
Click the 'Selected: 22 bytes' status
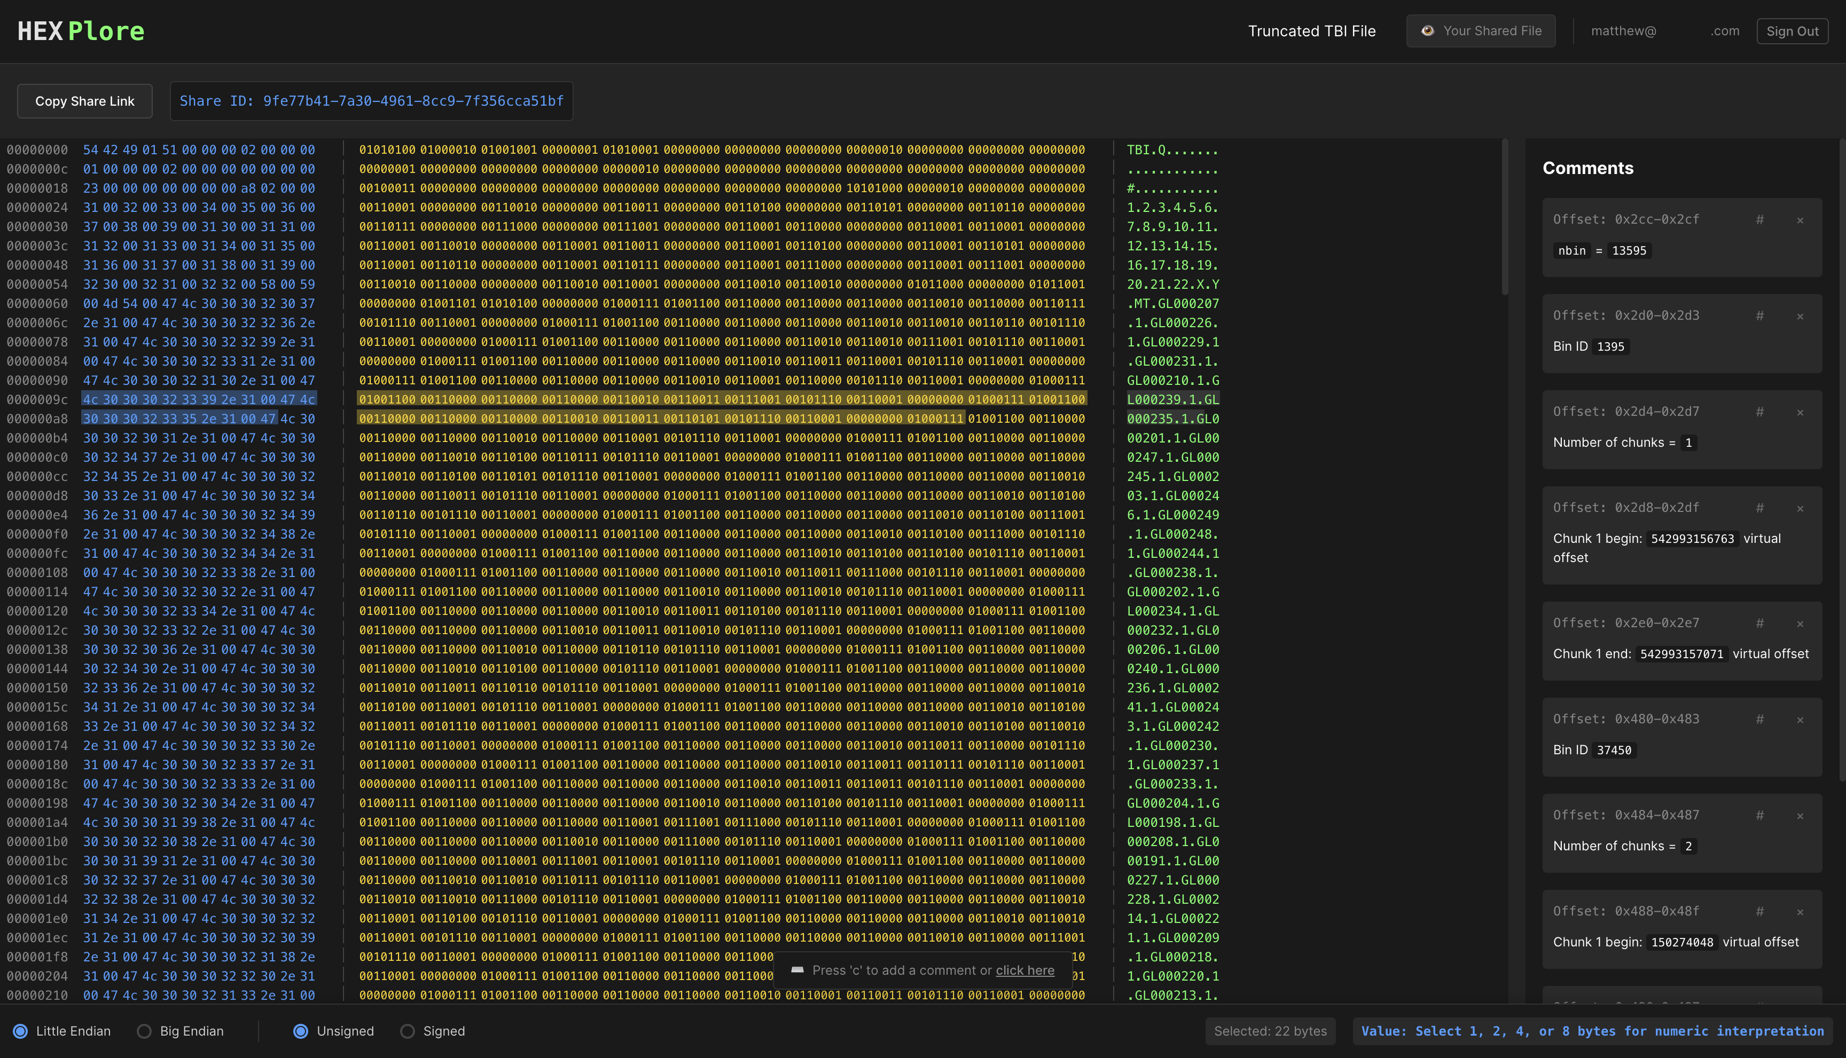1270,1031
